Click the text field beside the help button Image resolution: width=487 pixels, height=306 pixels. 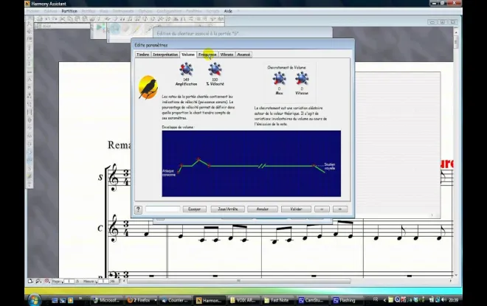(x=162, y=209)
